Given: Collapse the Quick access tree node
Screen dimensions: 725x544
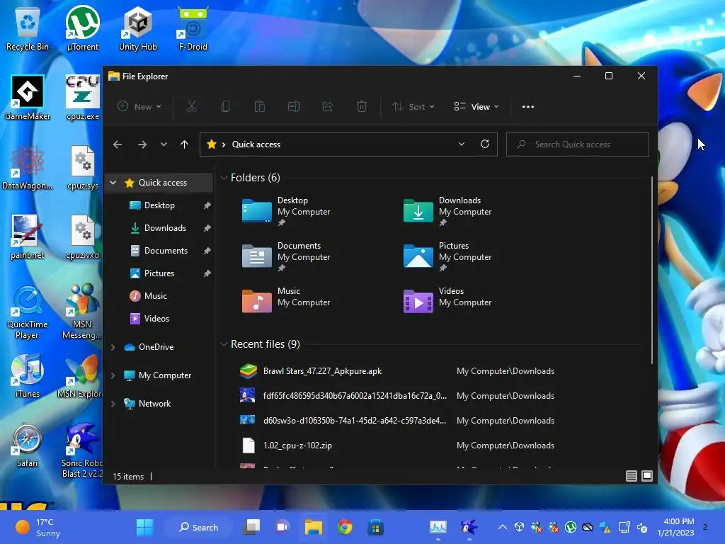Looking at the screenshot, I should pyautogui.click(x=113, y=183).
